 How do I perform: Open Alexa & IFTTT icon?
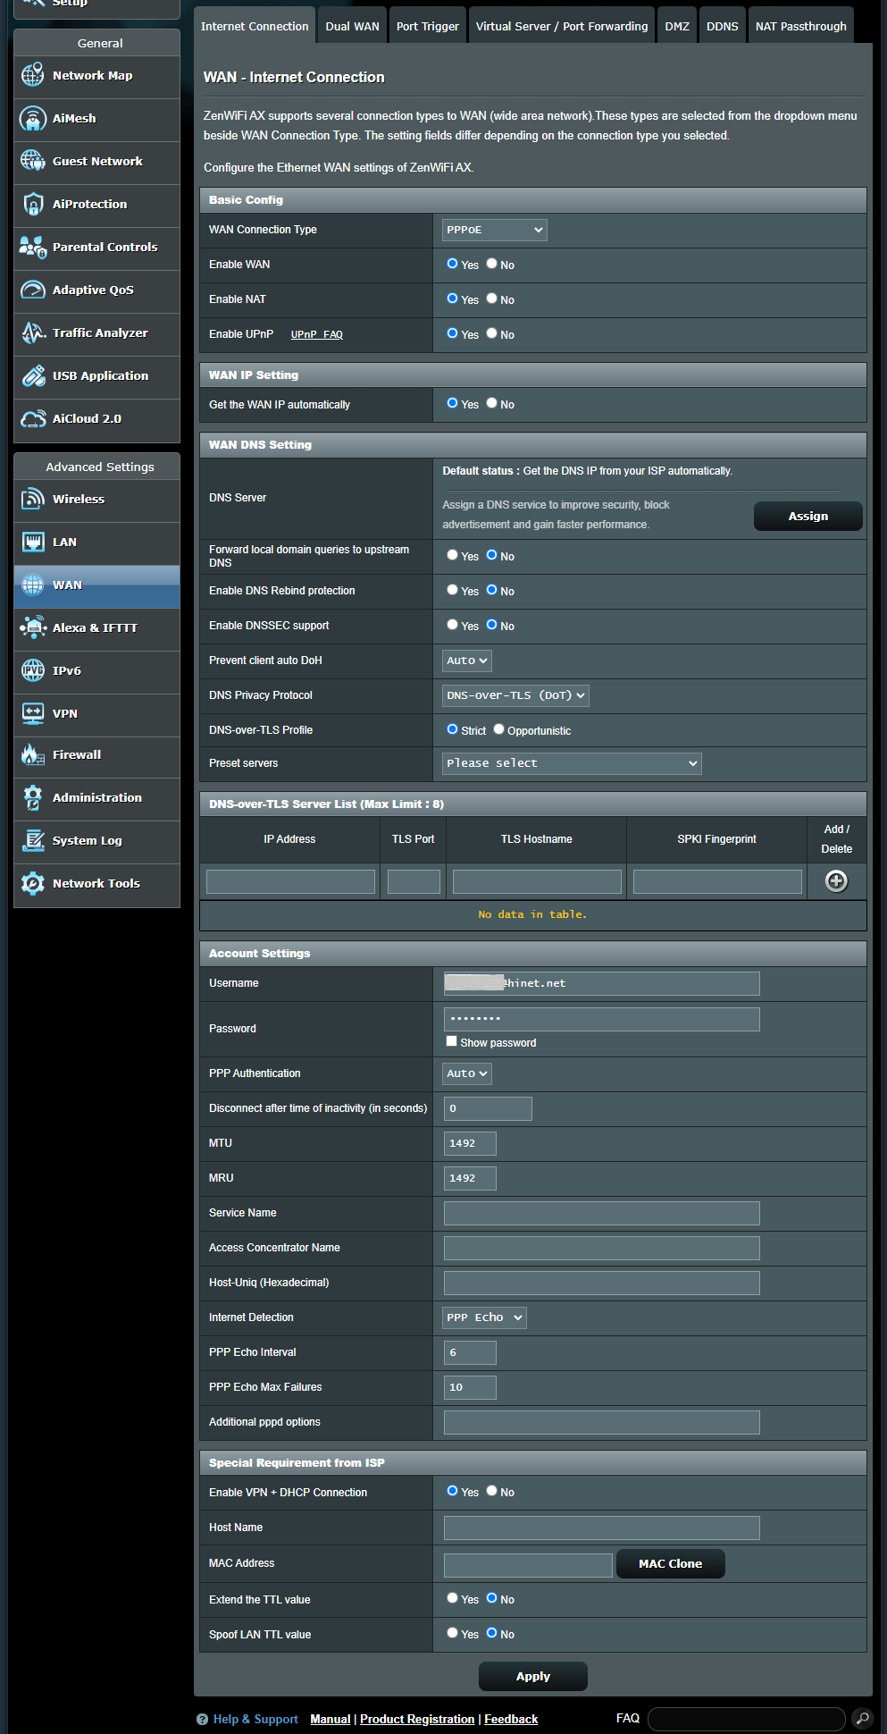[33, 627]
